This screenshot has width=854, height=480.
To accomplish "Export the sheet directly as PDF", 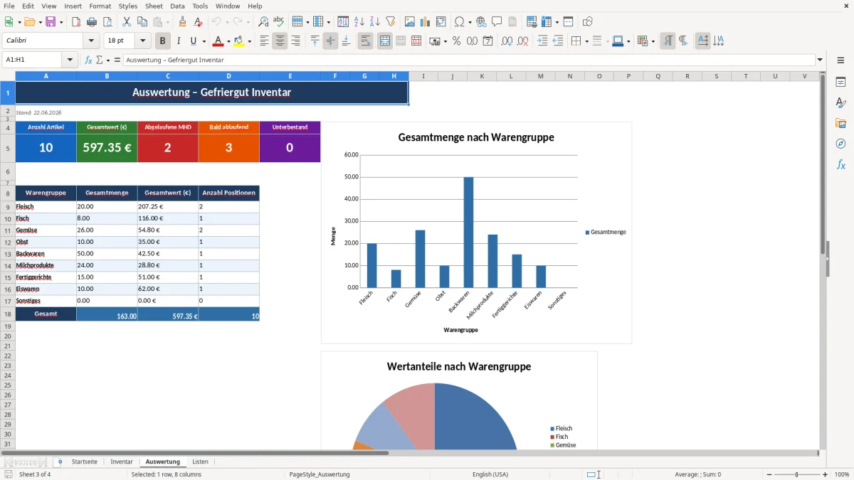I will tap(76, 22).
